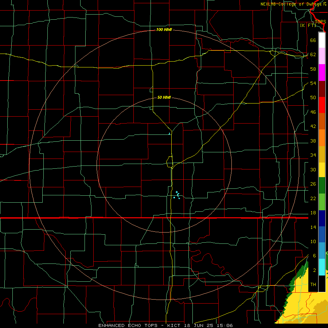Click the light green 22 kft legend block
Viewport: 328px width, 328px height.
[x=322, y=202]
